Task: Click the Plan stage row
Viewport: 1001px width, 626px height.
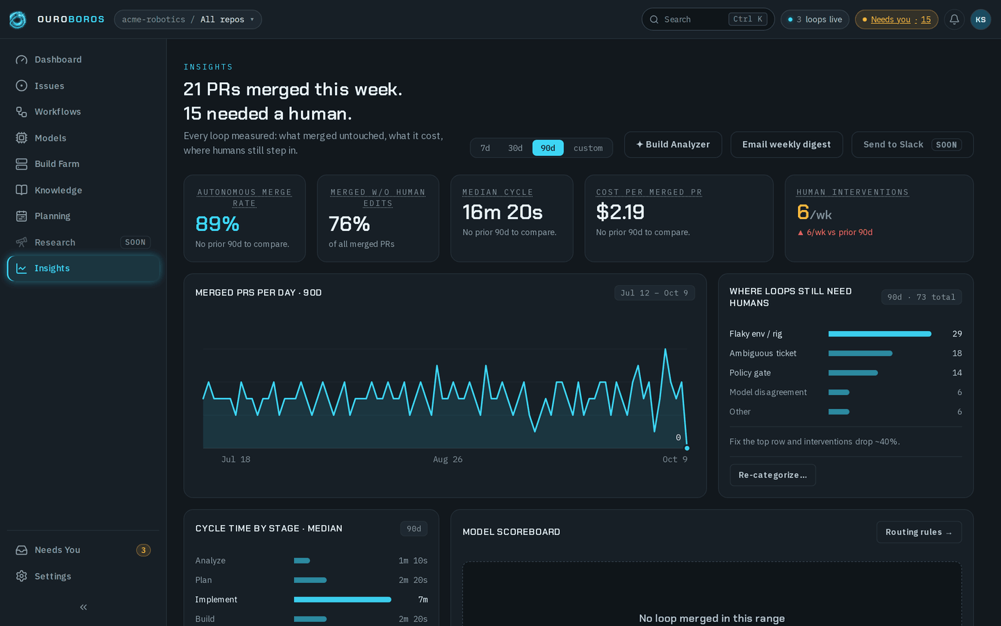Action: point(311,580)
